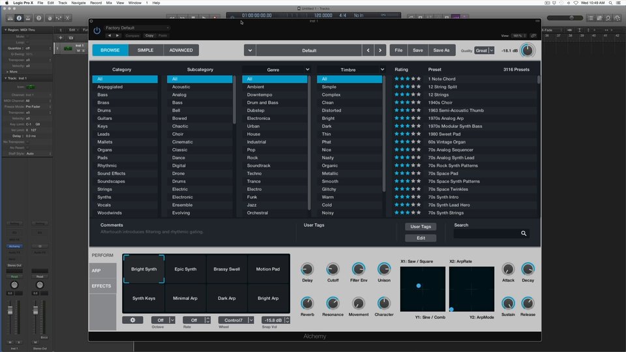Open Quick Help question mark icon
The width and height of the screenshot is (626, 352).
coord(38,18)
